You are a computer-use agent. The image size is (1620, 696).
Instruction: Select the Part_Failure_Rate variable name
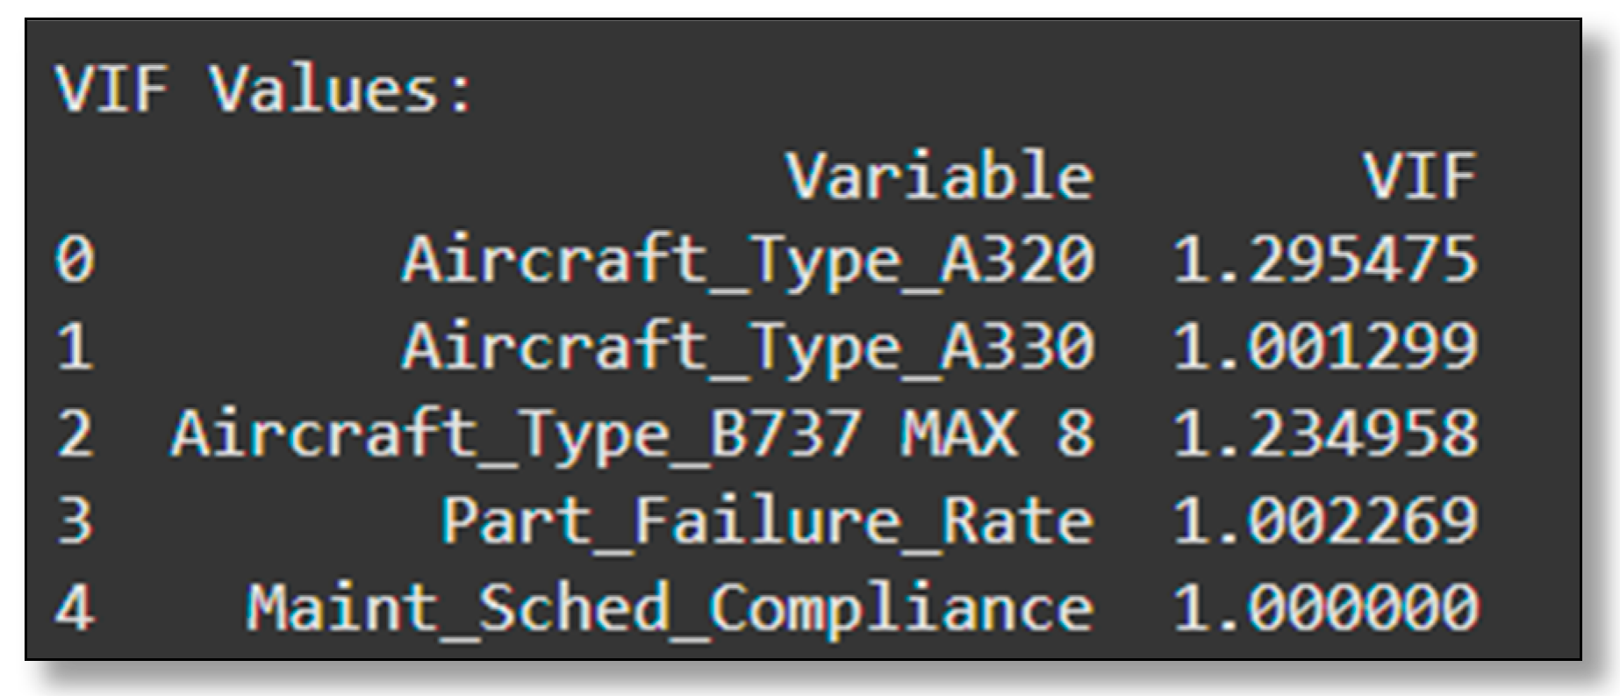pyautogui.click(x=767, y=520)
